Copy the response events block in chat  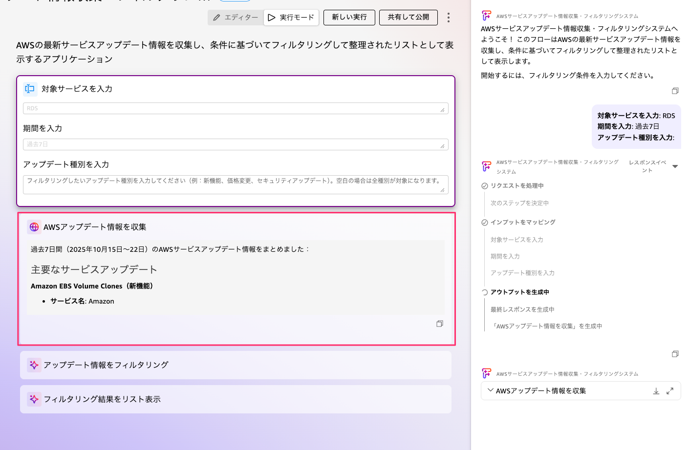point(675,354)
